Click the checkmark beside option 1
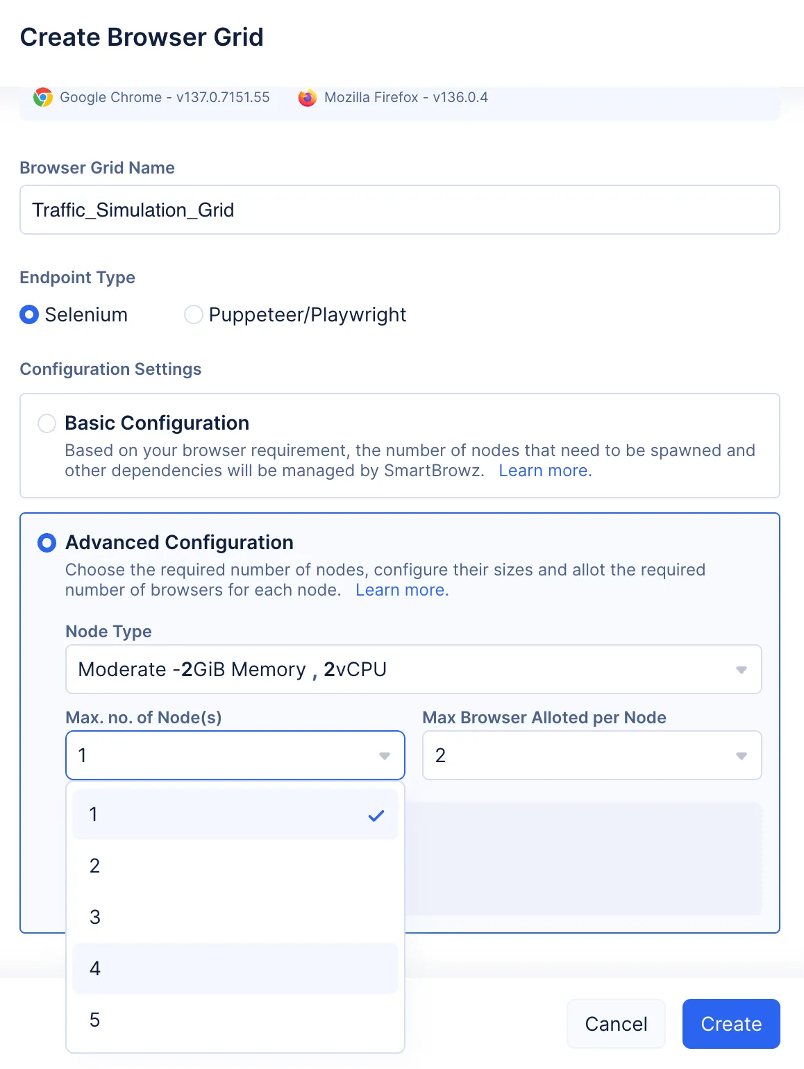Image resolution: width=804 pixels, height=1069 pixels. click(376, 816)
